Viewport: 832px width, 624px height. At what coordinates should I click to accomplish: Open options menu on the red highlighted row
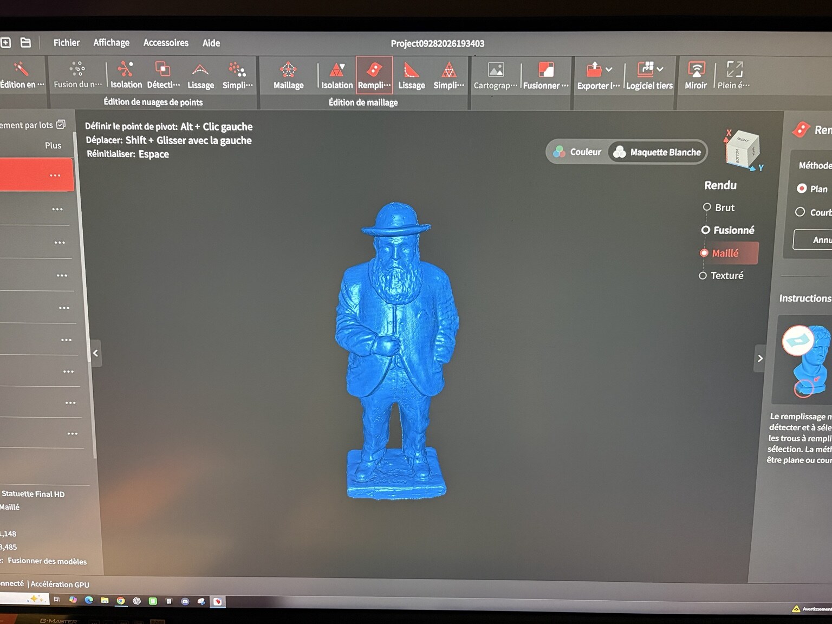[55, 175]
